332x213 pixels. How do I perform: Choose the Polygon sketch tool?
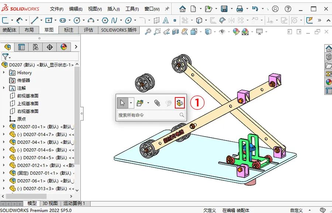click(x=105, y=20)
